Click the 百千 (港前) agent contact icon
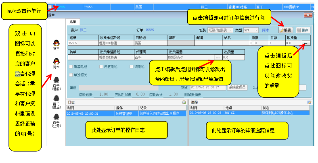This screenshot has width=318, height=163. (x=56, y=80)
